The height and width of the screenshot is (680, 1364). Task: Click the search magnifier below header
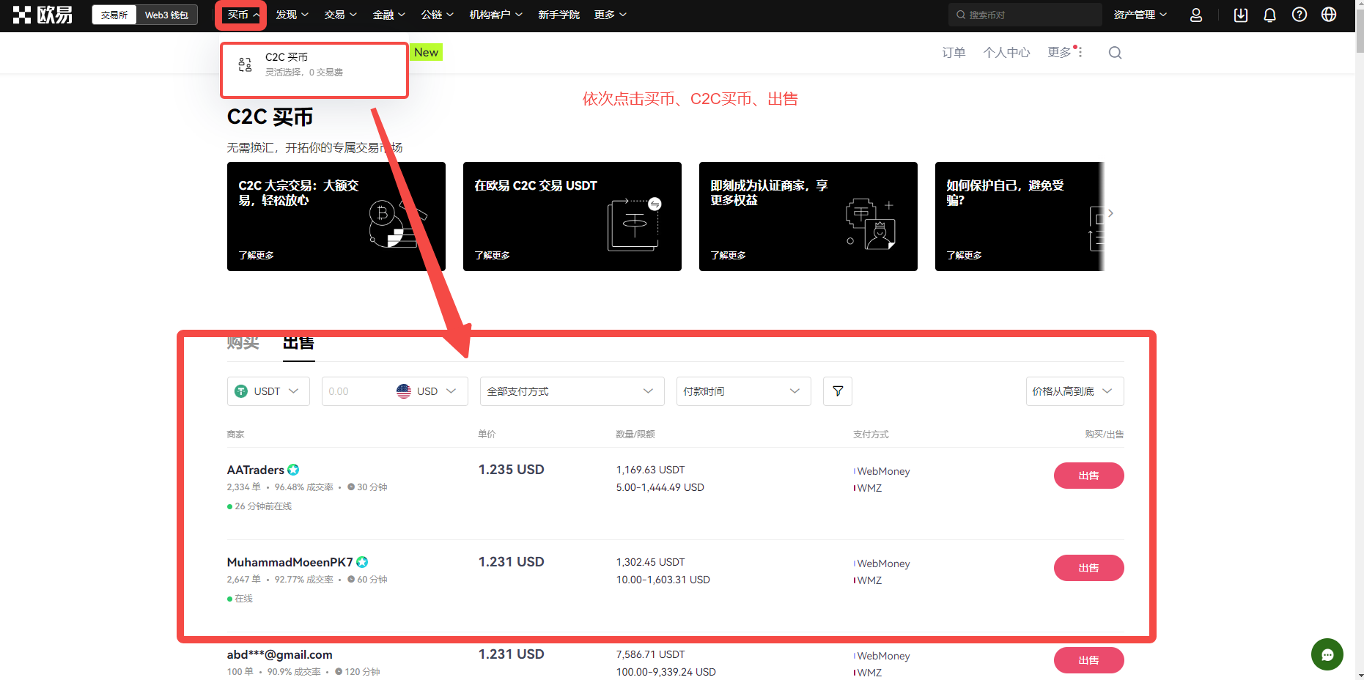pyautogui.click(x=1115, y=53)
